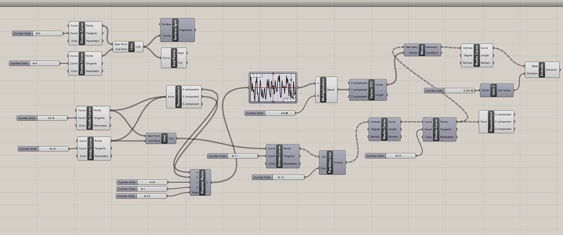Select the Nurbs Curve component fed by Partition List
Viewport: 563px width, 235px height.
(384, 129)
